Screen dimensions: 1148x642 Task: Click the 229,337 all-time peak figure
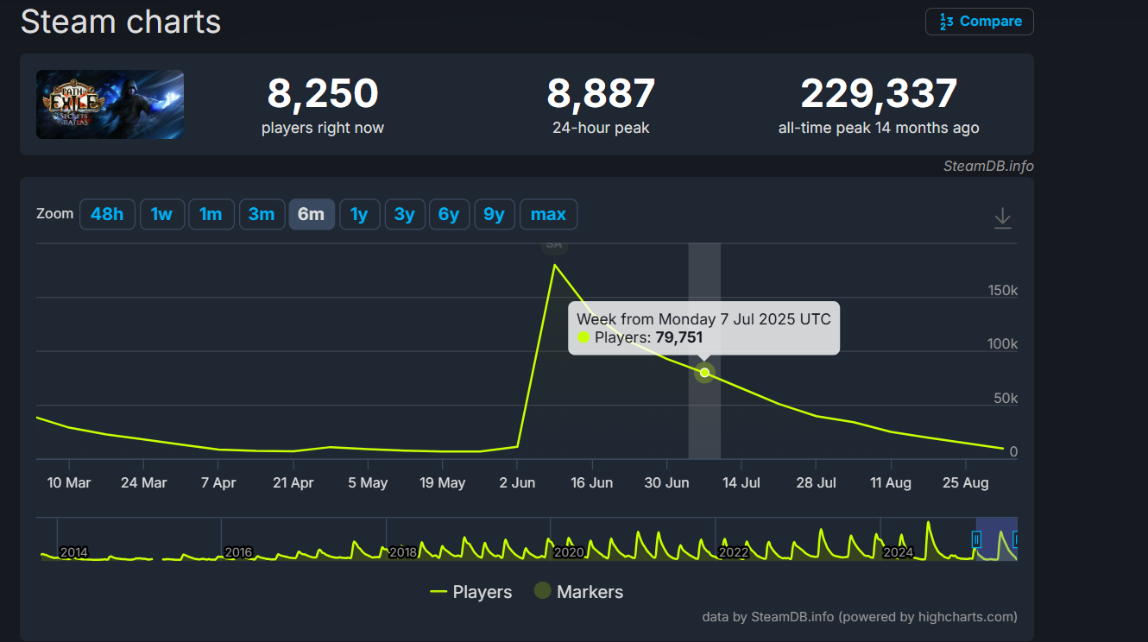click(879, 93)
